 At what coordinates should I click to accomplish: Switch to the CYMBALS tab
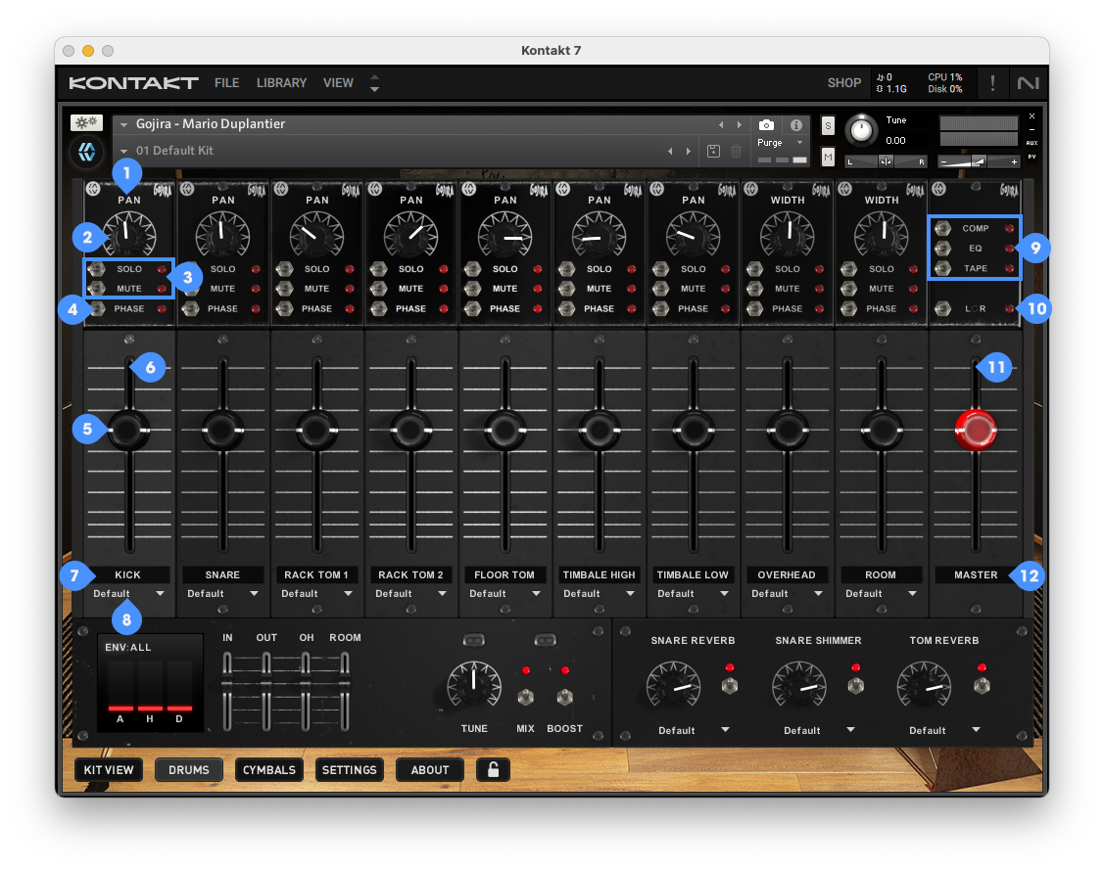click(x=269, y=770)
